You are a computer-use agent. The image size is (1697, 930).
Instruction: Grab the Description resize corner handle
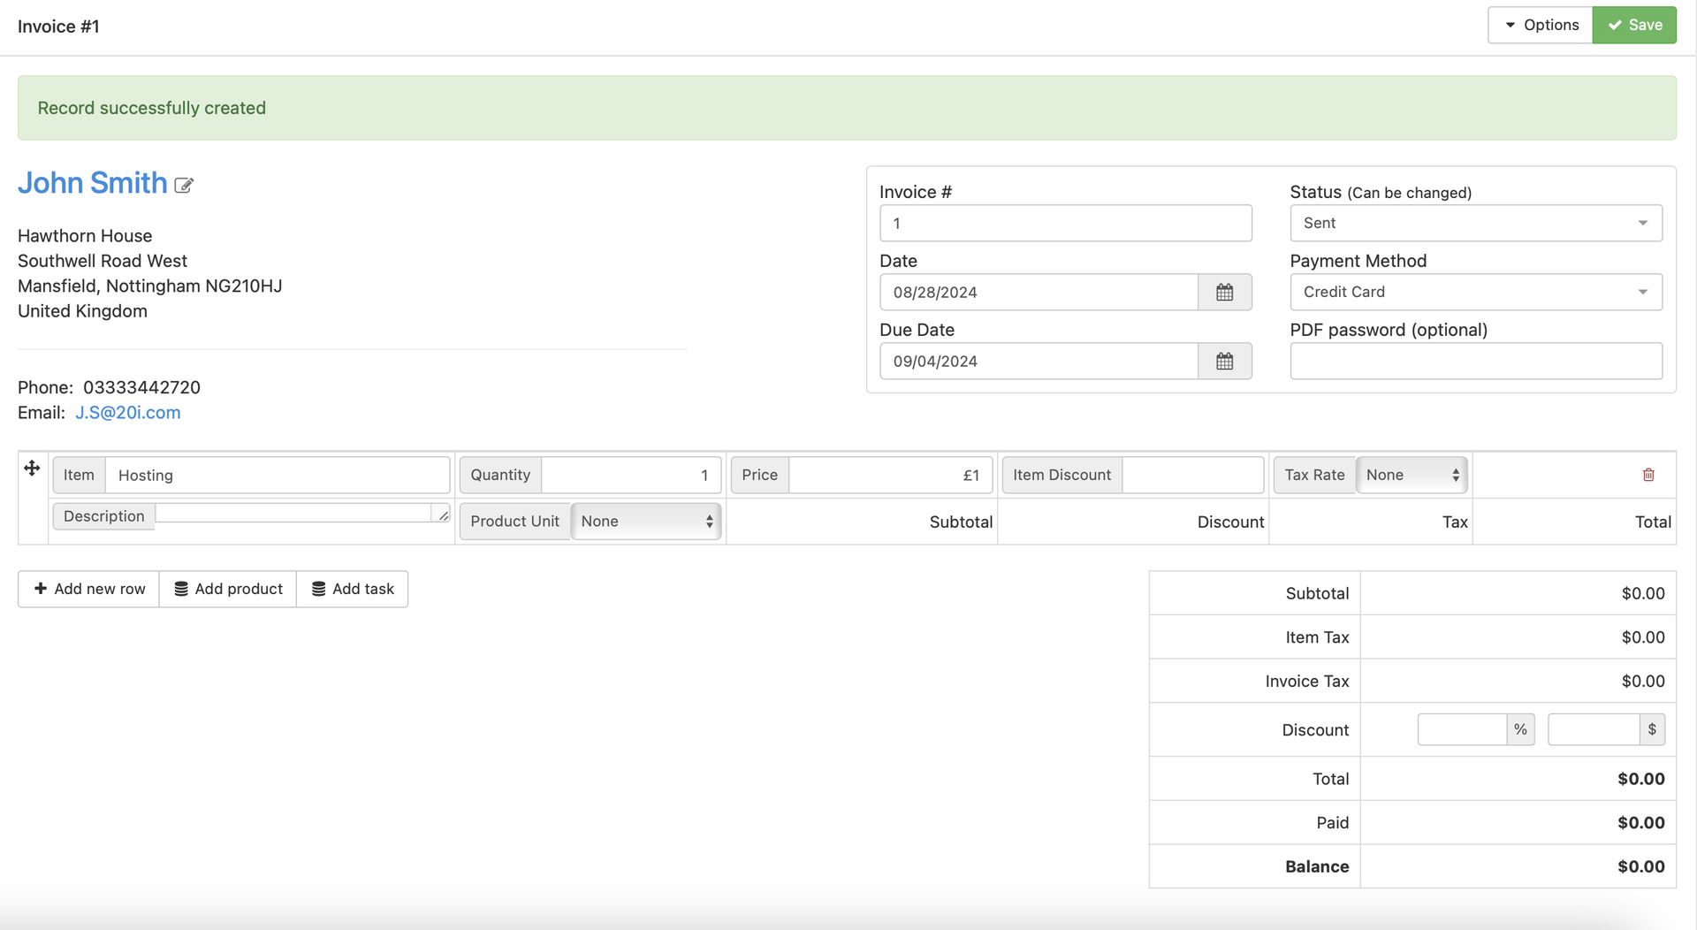(x=444, y=515)
